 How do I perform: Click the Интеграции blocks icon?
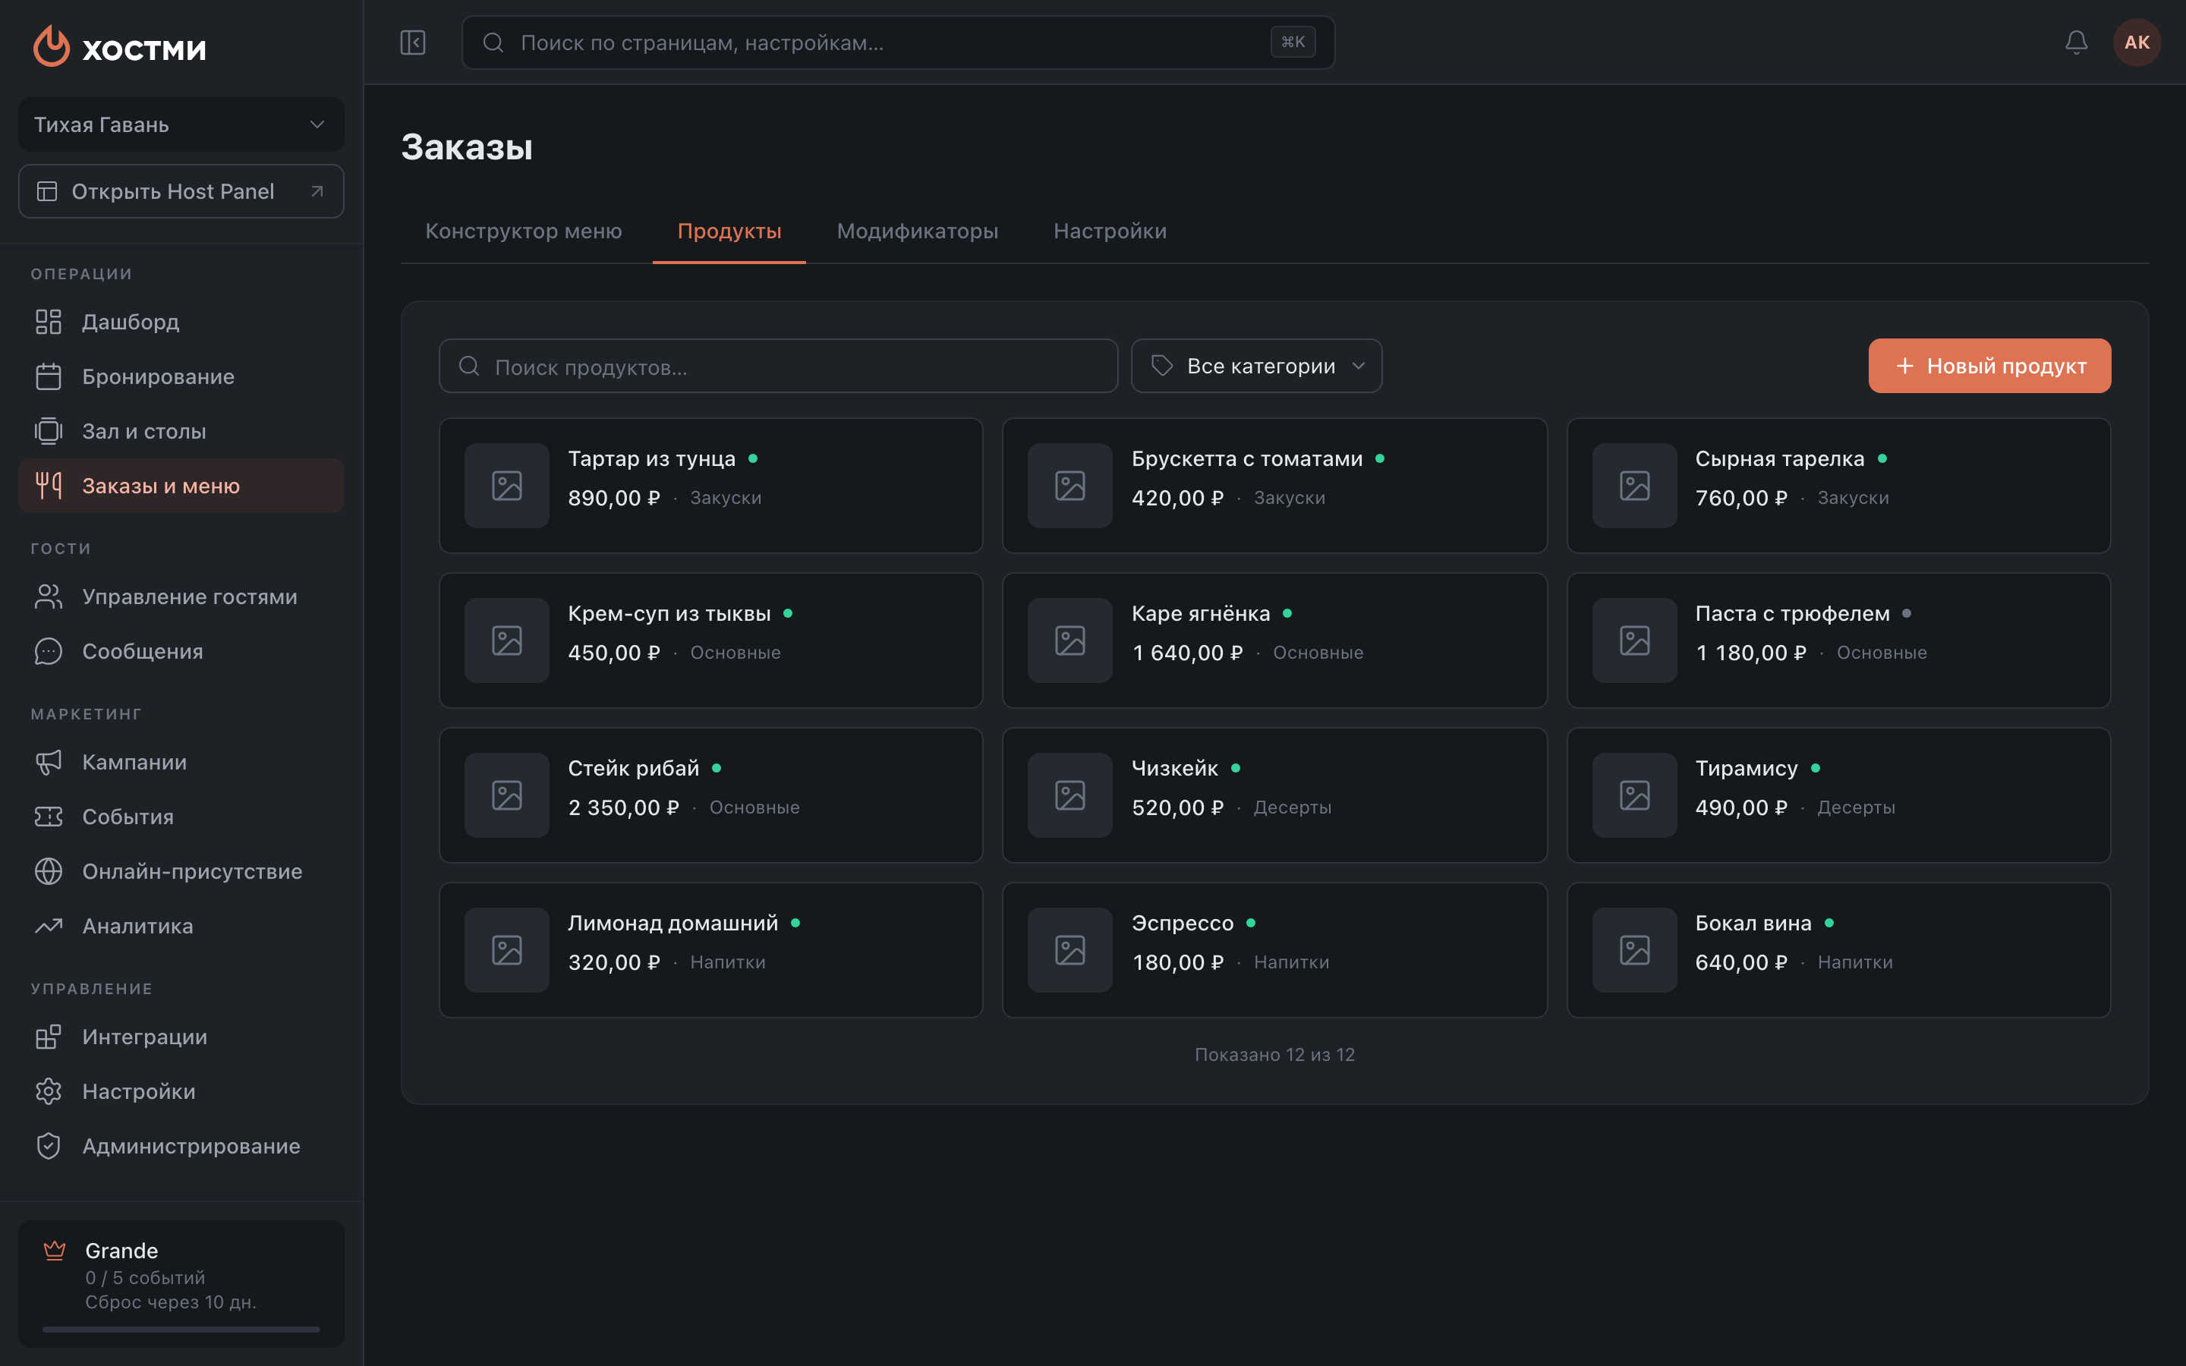pos(49,1036)
